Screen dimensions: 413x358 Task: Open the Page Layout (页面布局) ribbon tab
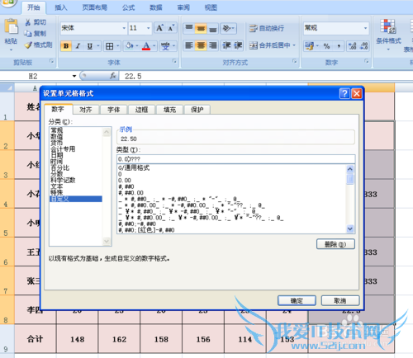click(x=95, y=7)
